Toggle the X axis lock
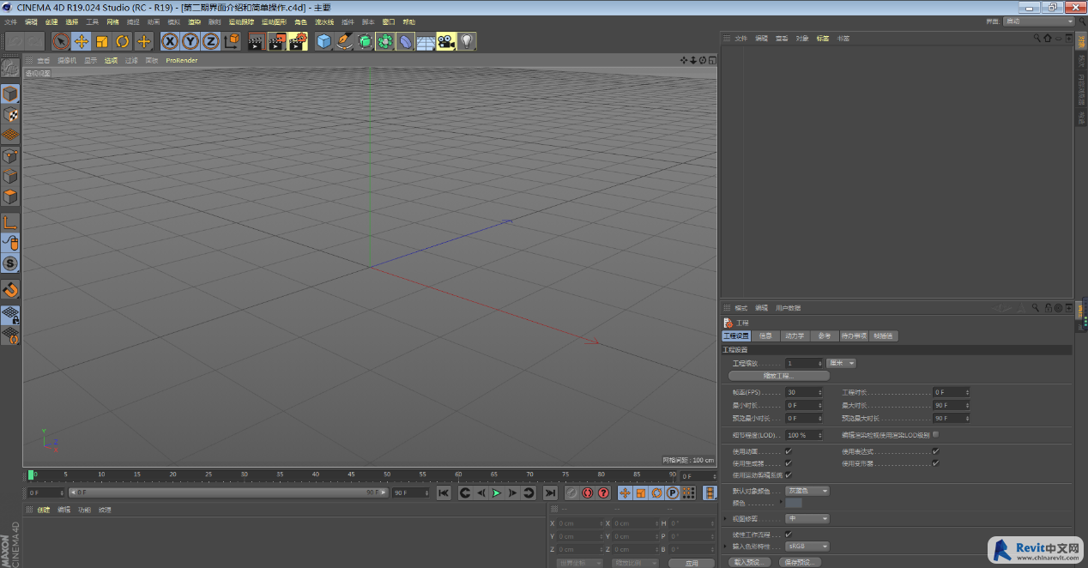The width and height of the screenshot is (1088, 568). click(x=170, y=41)
